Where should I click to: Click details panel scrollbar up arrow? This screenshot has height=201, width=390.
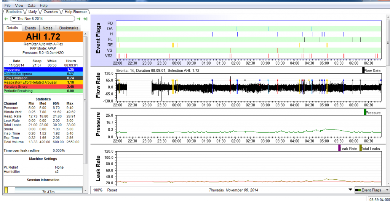pyautogui.click(x=86, y=33)
